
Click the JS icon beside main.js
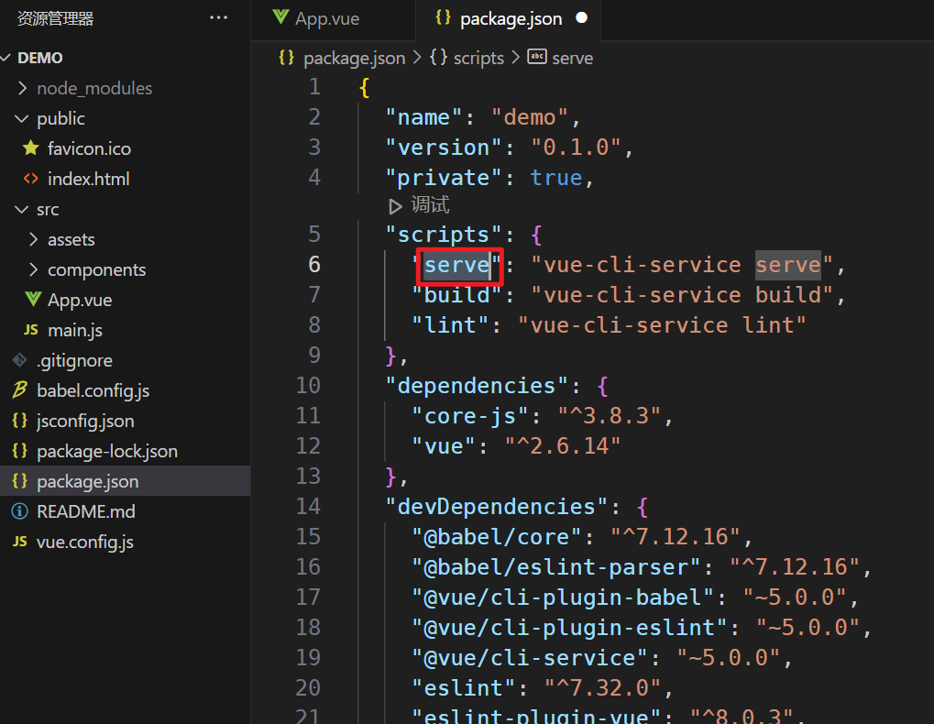pyautogui.click(x=31, y=331)
